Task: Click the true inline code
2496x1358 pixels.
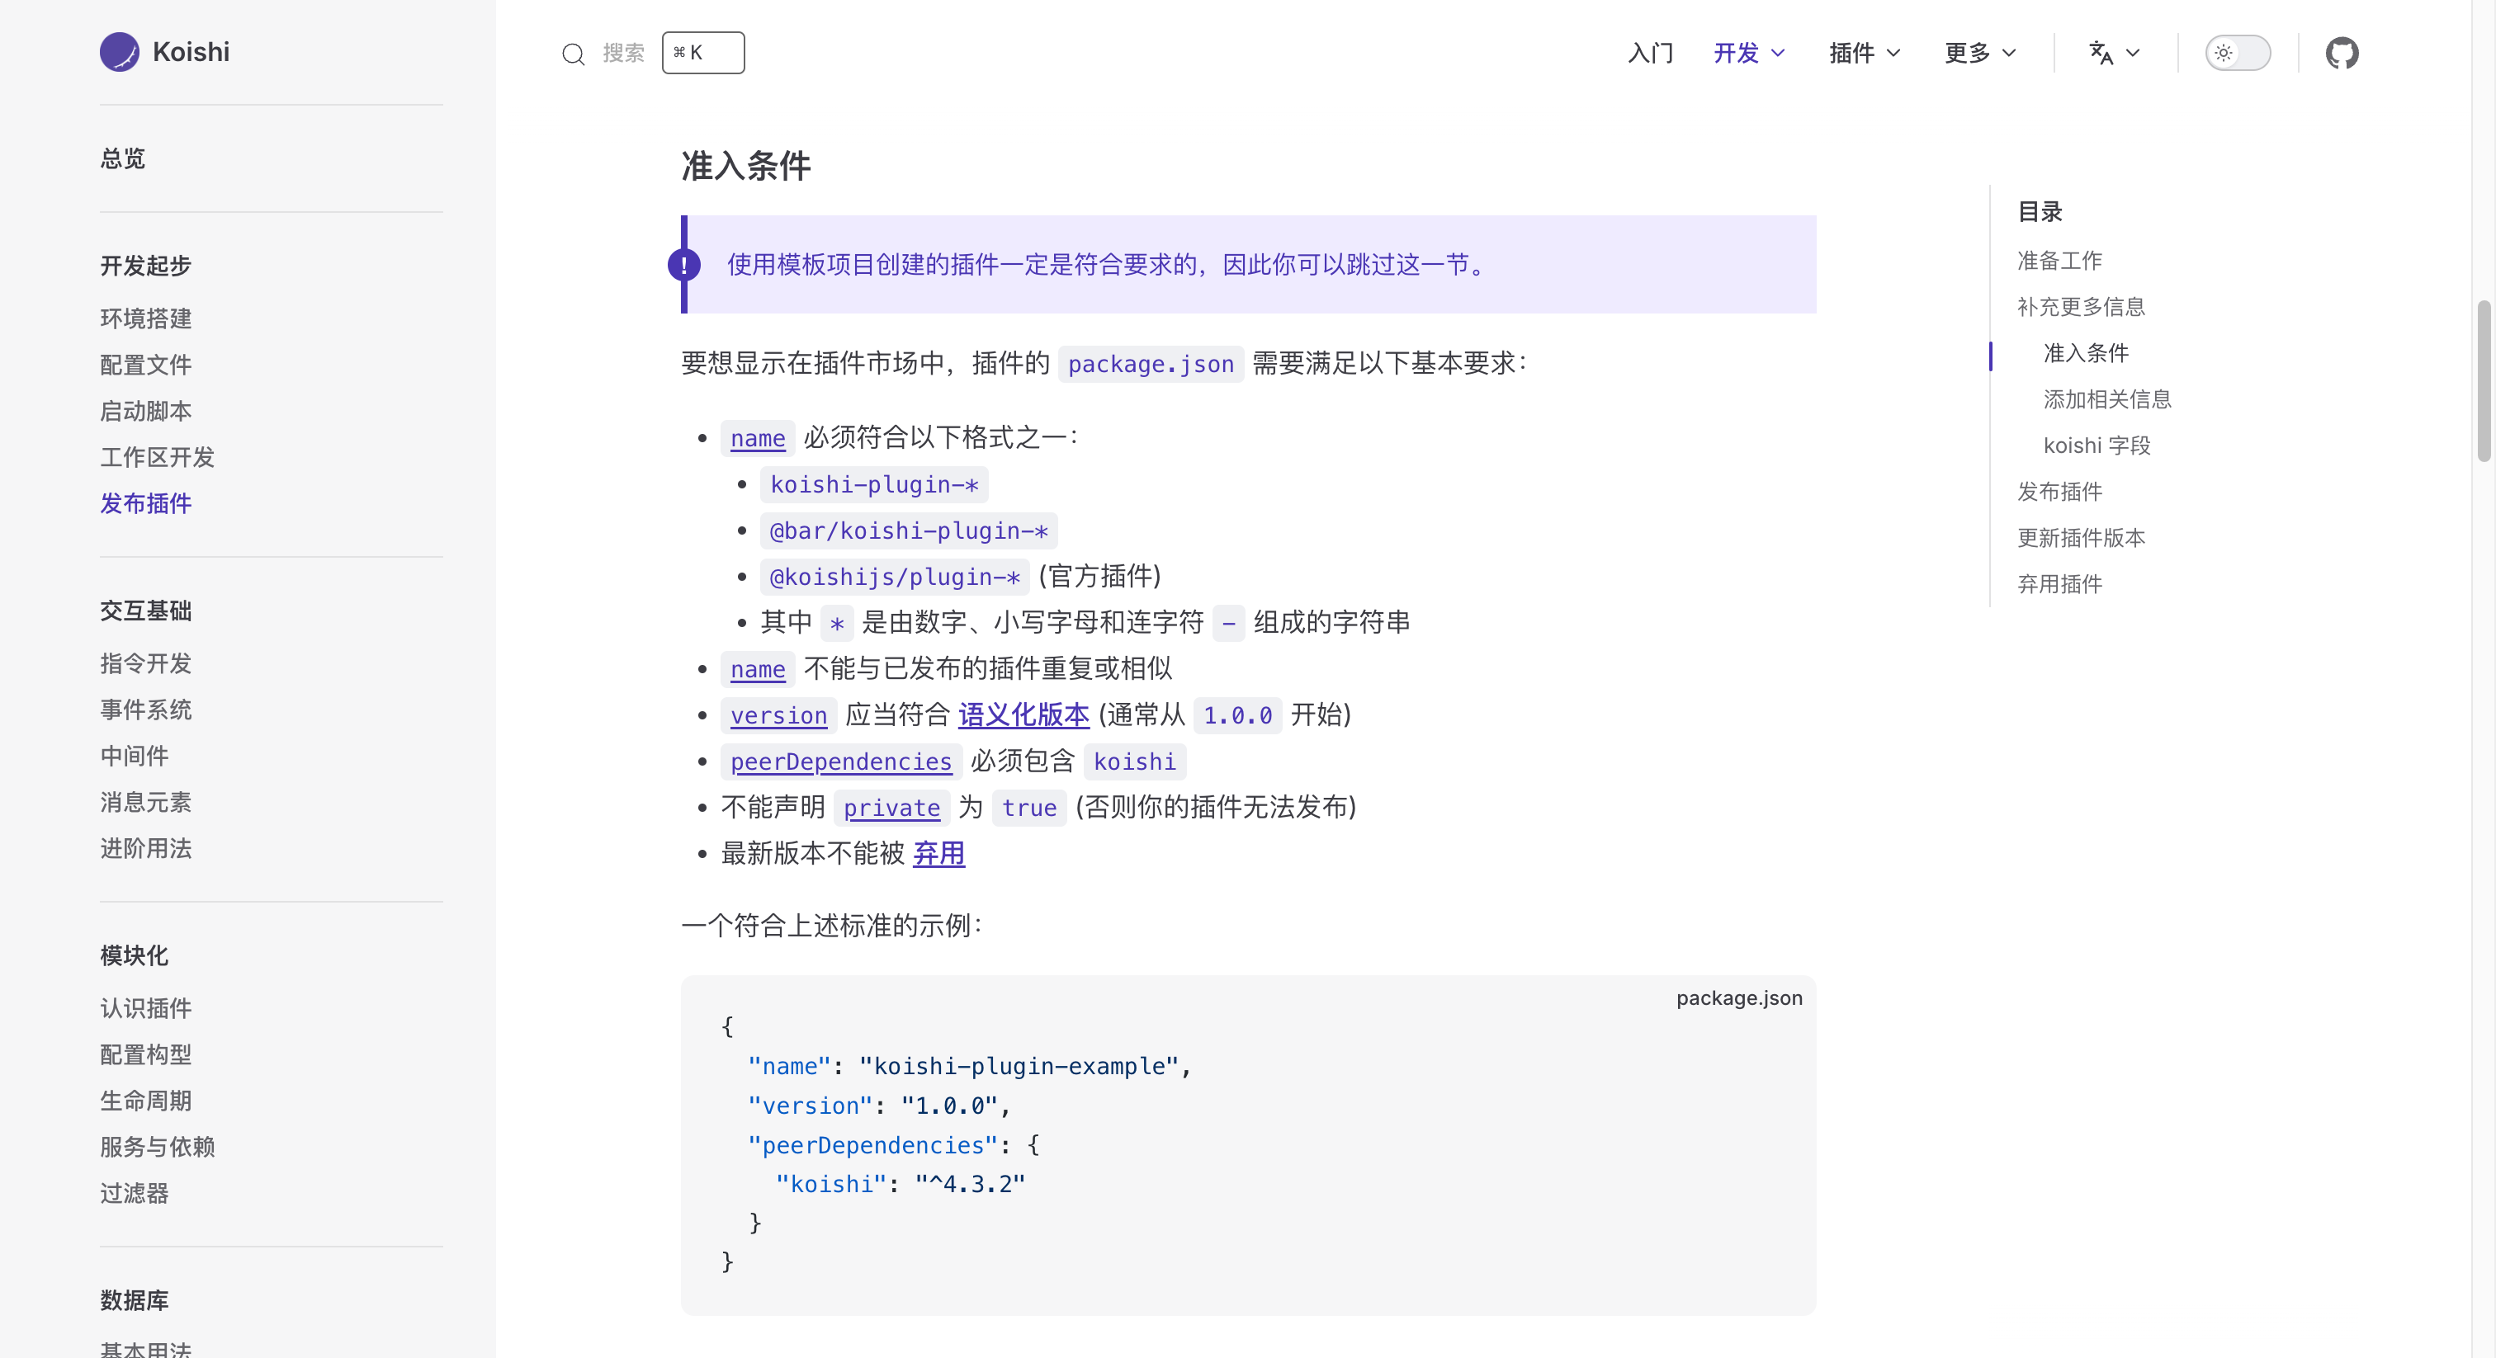Action: tap(1029, 807)
